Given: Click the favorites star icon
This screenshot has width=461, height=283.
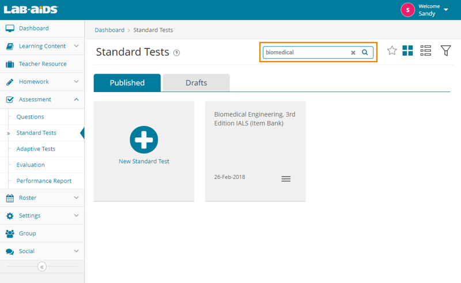Looking at the screenshot, I should click(392, 51).
